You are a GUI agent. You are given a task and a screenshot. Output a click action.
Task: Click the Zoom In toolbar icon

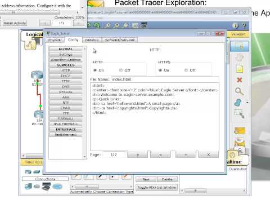click(x=107, y=25)
